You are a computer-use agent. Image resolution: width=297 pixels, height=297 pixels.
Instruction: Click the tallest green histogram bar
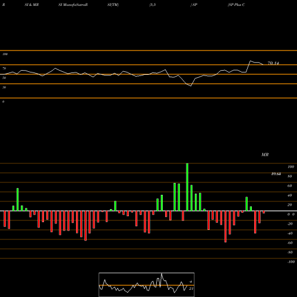[187, 187]
